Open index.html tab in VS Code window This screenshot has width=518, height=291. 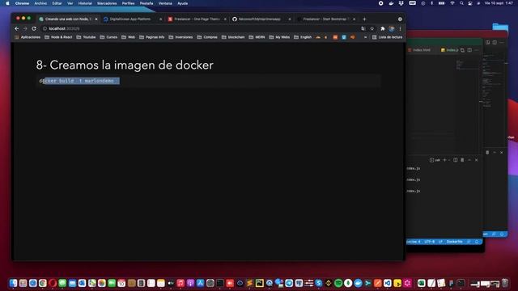pos(419,50)
